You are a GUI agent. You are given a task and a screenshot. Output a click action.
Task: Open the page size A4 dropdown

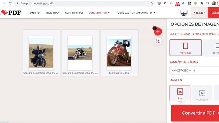(194, 71)
